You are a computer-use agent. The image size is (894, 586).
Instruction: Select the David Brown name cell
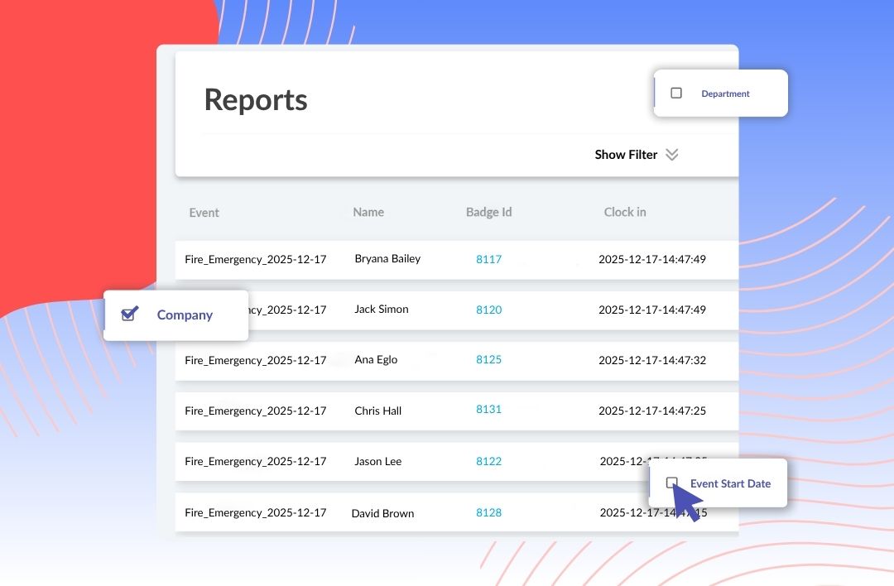click(382, 513)
